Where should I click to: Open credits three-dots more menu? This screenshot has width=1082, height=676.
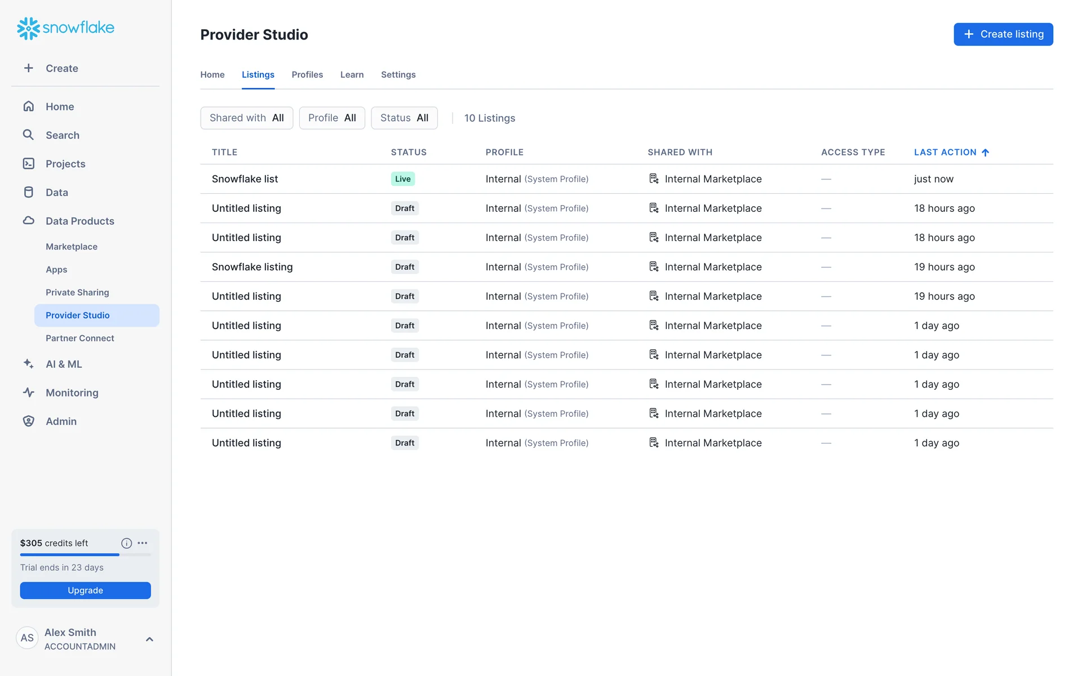(143, 543)
